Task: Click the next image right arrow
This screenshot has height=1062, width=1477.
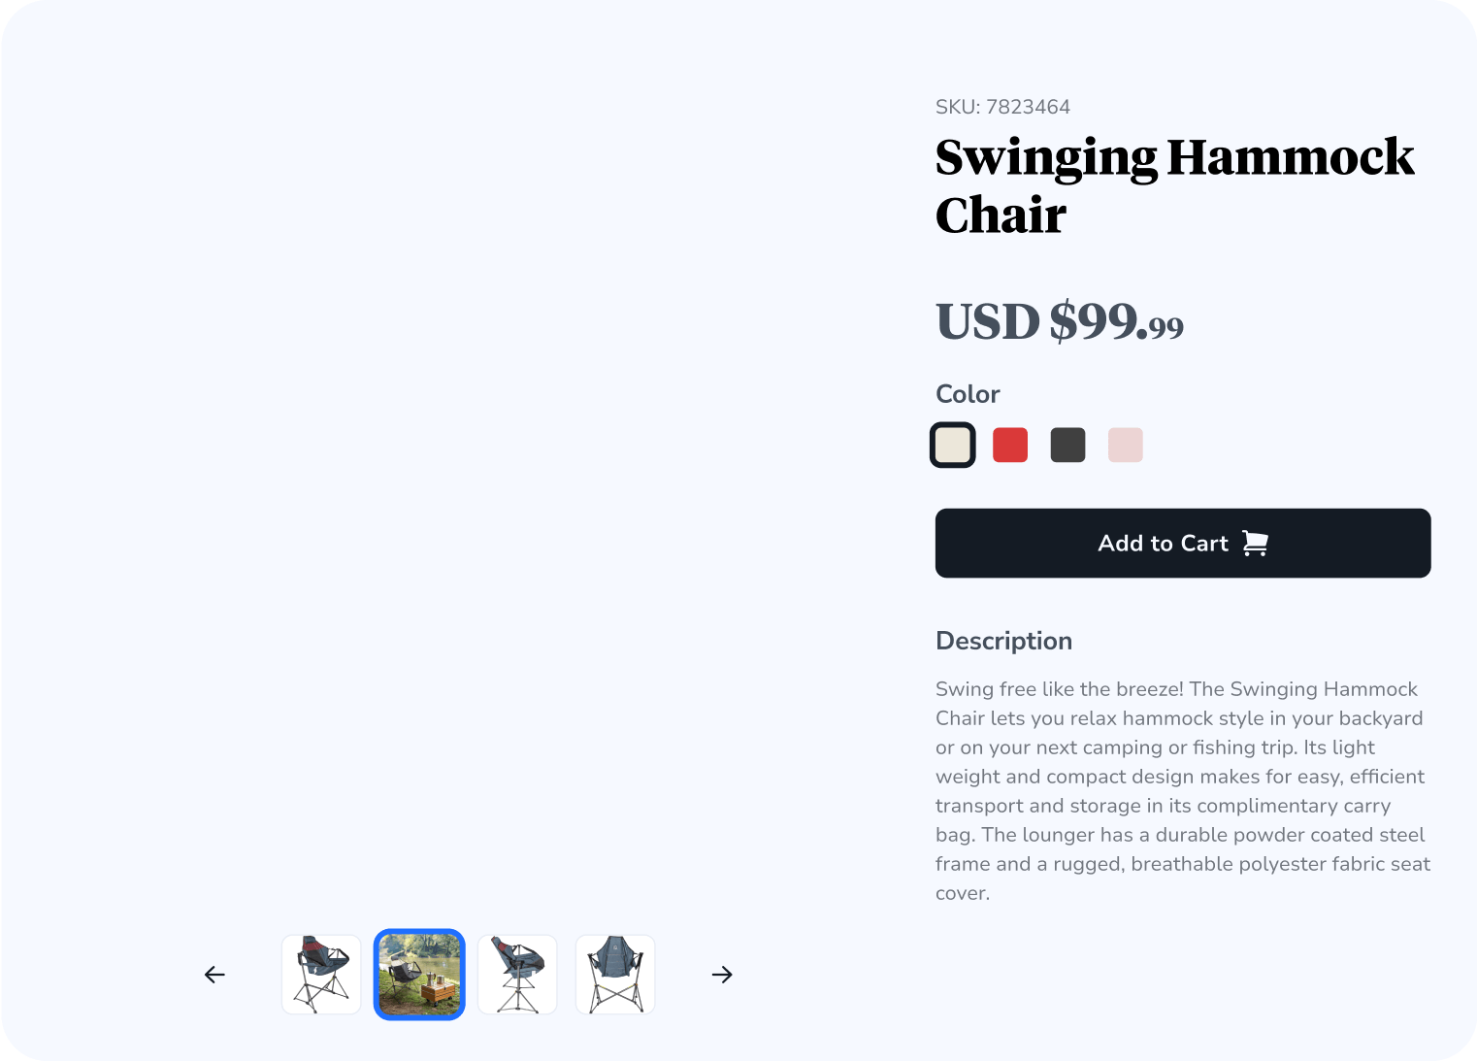Action: (x=722, y=975)
